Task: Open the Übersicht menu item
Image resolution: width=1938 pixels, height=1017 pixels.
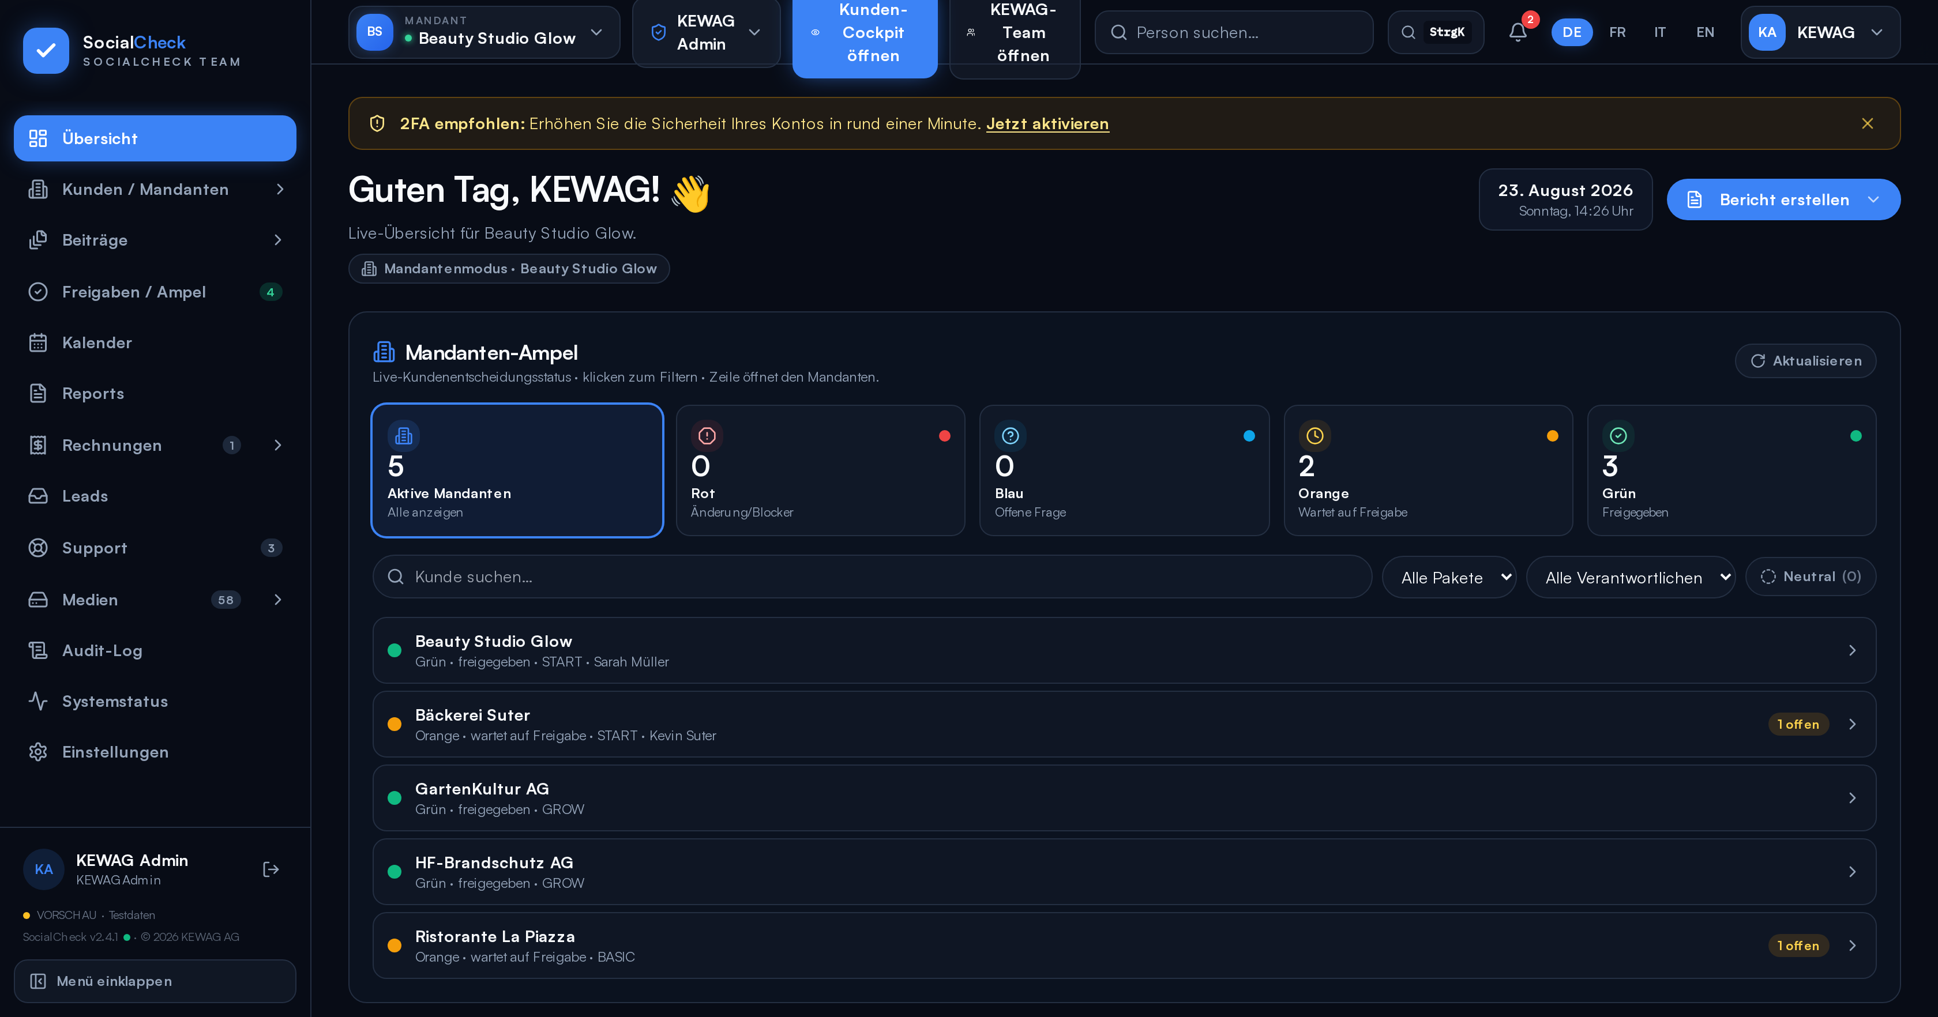Action: (x=155, y=138)
